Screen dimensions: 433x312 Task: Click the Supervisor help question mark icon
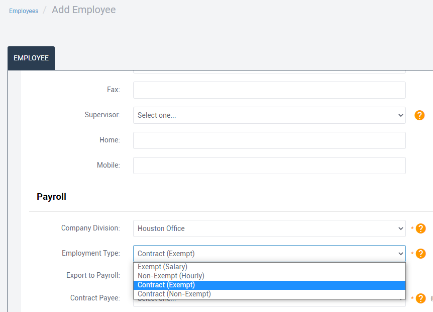click(419, 115)
